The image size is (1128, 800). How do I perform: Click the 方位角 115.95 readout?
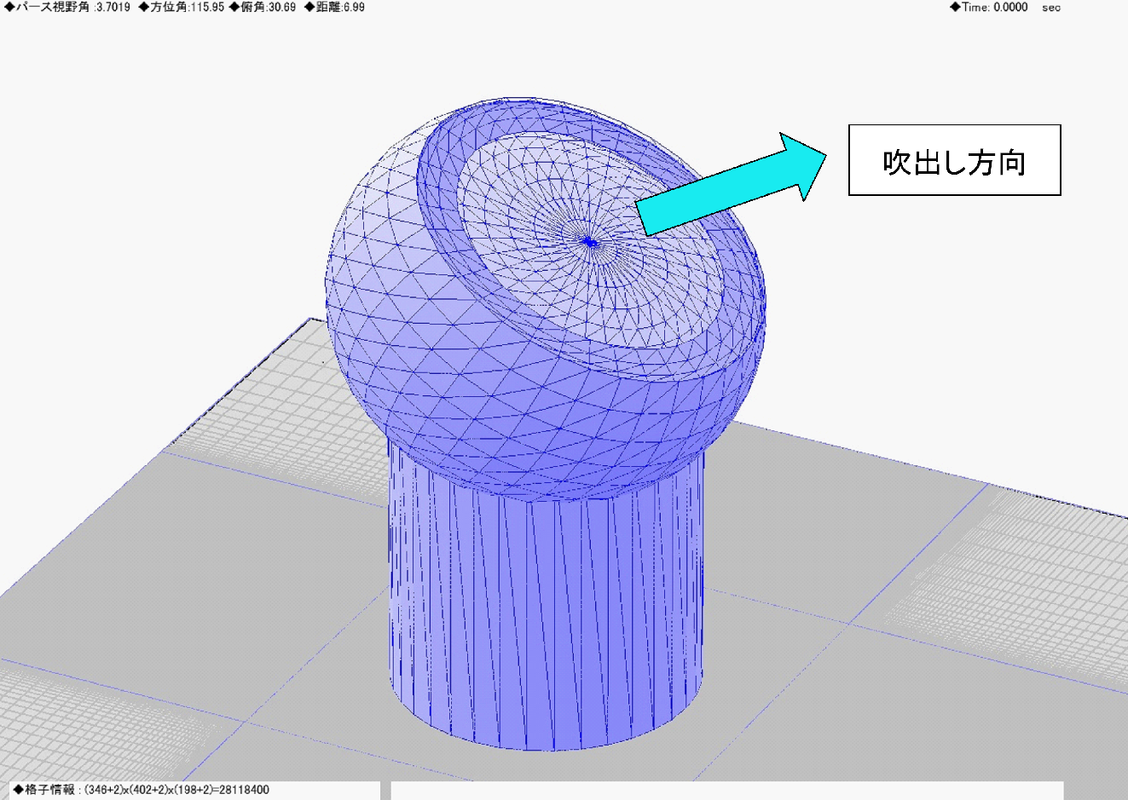182,7
